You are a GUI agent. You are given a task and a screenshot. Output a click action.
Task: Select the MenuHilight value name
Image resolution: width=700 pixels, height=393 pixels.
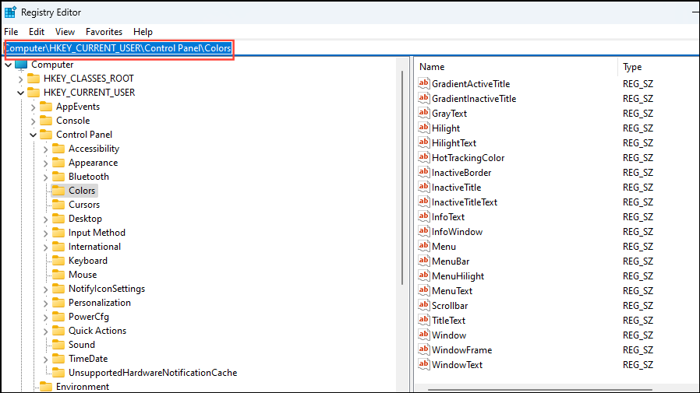458,275
